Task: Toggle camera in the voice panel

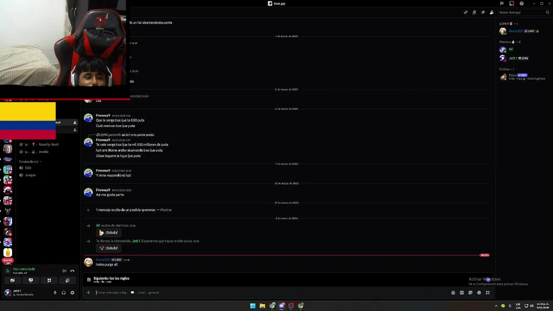Action: 13,280
